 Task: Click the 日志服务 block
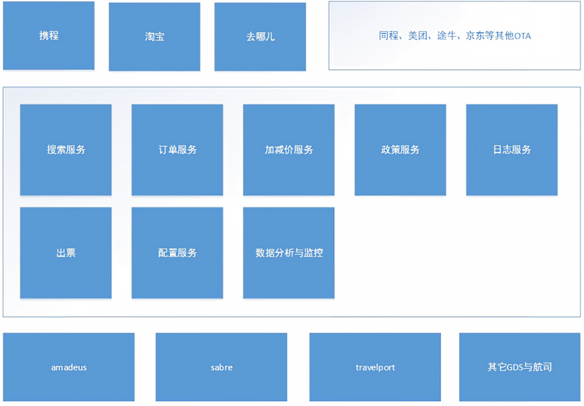(x=512, y=150)
